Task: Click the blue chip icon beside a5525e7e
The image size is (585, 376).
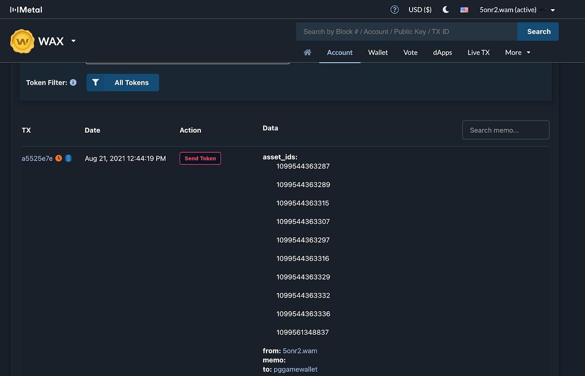Action: point(69,158)
